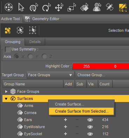Expand the Face Groups tree node

(x=6, y=91)
